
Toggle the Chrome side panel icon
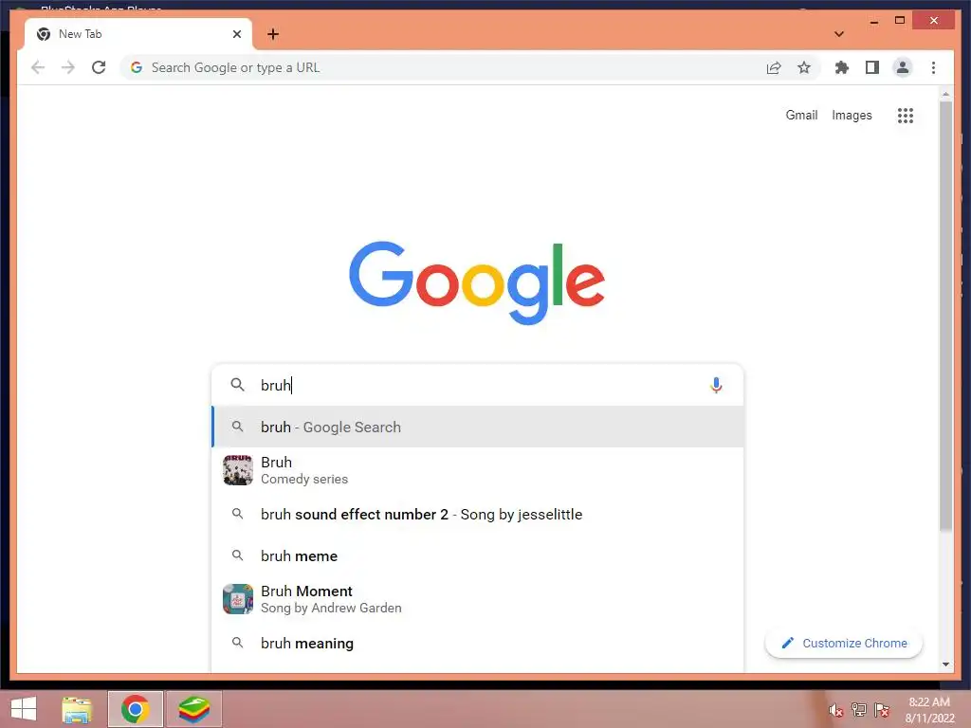(x=872, y=67)
